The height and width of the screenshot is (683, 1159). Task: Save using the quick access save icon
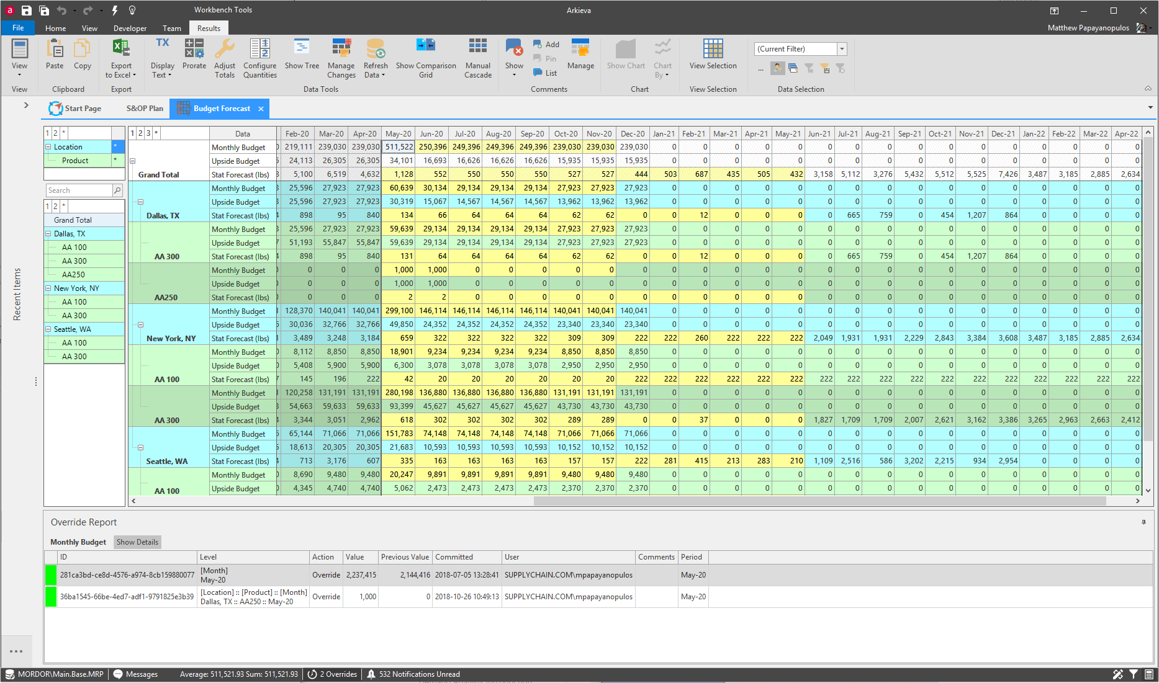[26, 11]
